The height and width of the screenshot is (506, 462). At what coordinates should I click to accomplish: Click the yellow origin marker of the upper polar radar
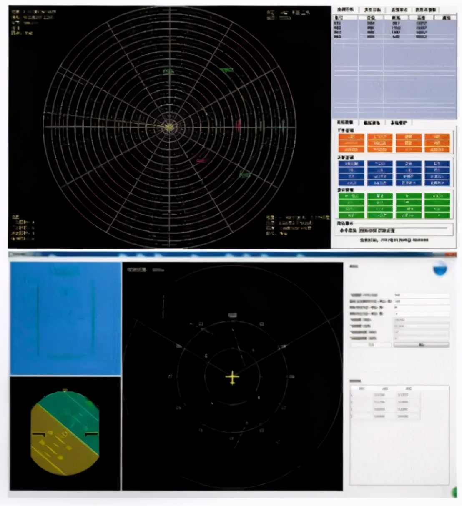169,126
